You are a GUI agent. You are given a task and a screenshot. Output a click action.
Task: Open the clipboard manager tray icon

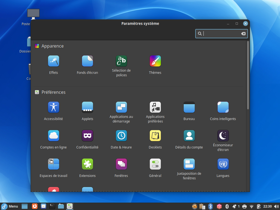point(202,206)
